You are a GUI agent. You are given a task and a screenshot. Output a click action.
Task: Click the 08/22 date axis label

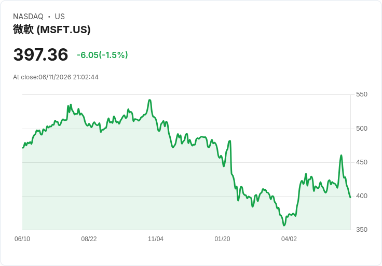pos(89,239)
